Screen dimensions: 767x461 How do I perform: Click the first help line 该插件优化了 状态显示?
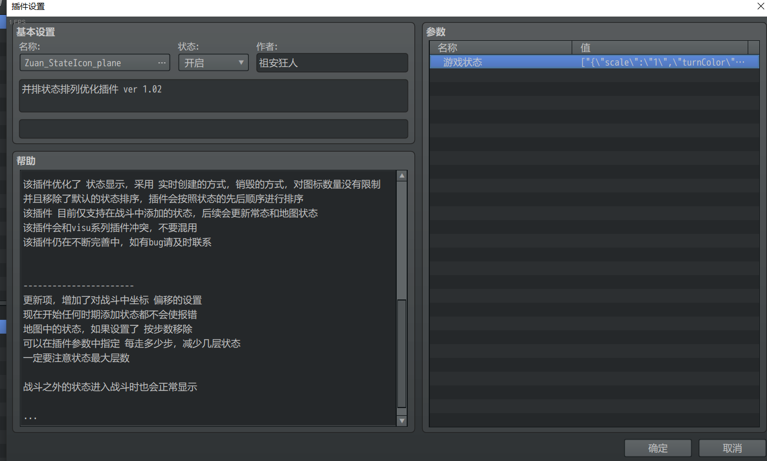202,184
